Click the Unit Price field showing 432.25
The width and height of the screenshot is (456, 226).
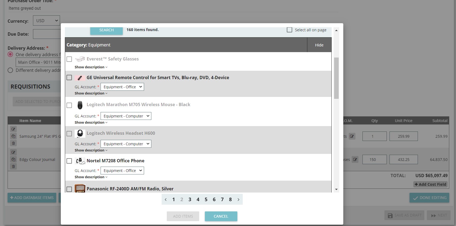pyautogui.click(x=404, y=159)
